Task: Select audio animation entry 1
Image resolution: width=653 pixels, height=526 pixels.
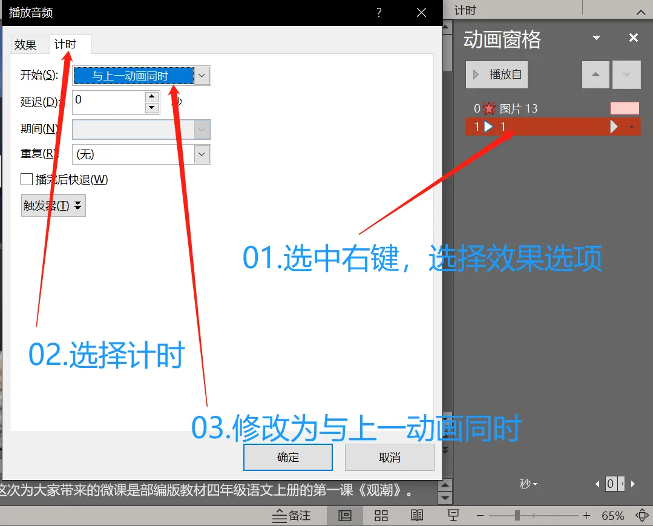Action: click(553, 127)
